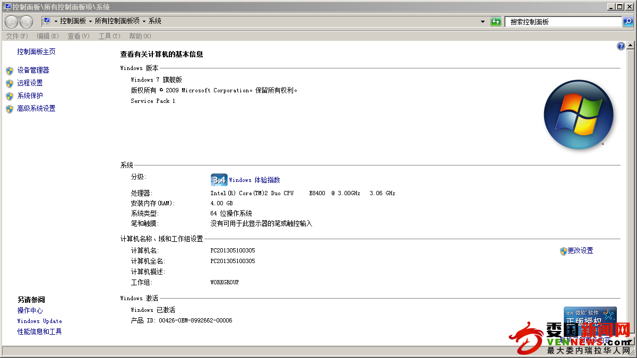Click the 4.00 GB installed memory value
This screenshot has width=637, height=358.
pyautogui.click(x=222, y=203)
